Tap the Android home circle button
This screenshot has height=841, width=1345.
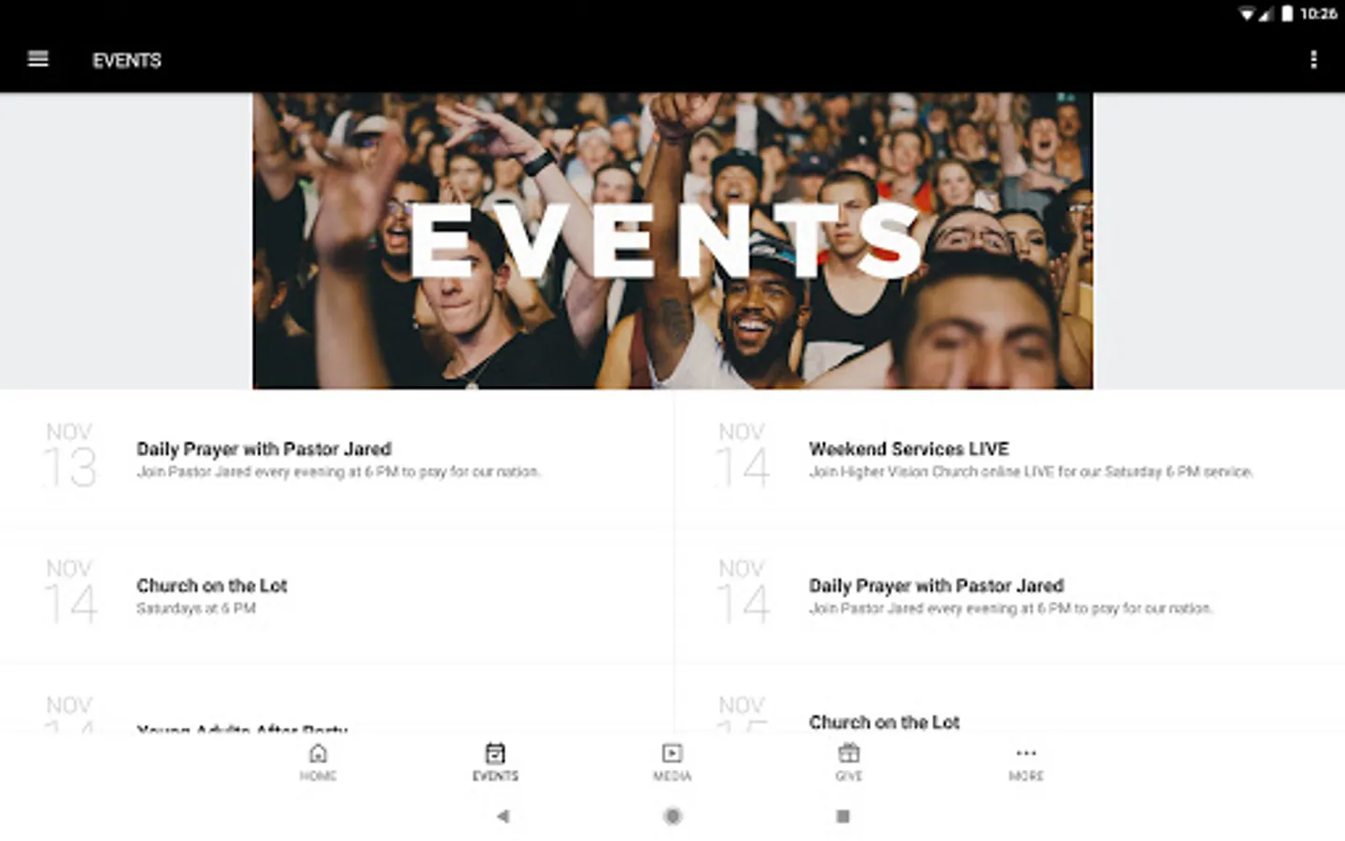pyautogui.click(x=672, y=816)
